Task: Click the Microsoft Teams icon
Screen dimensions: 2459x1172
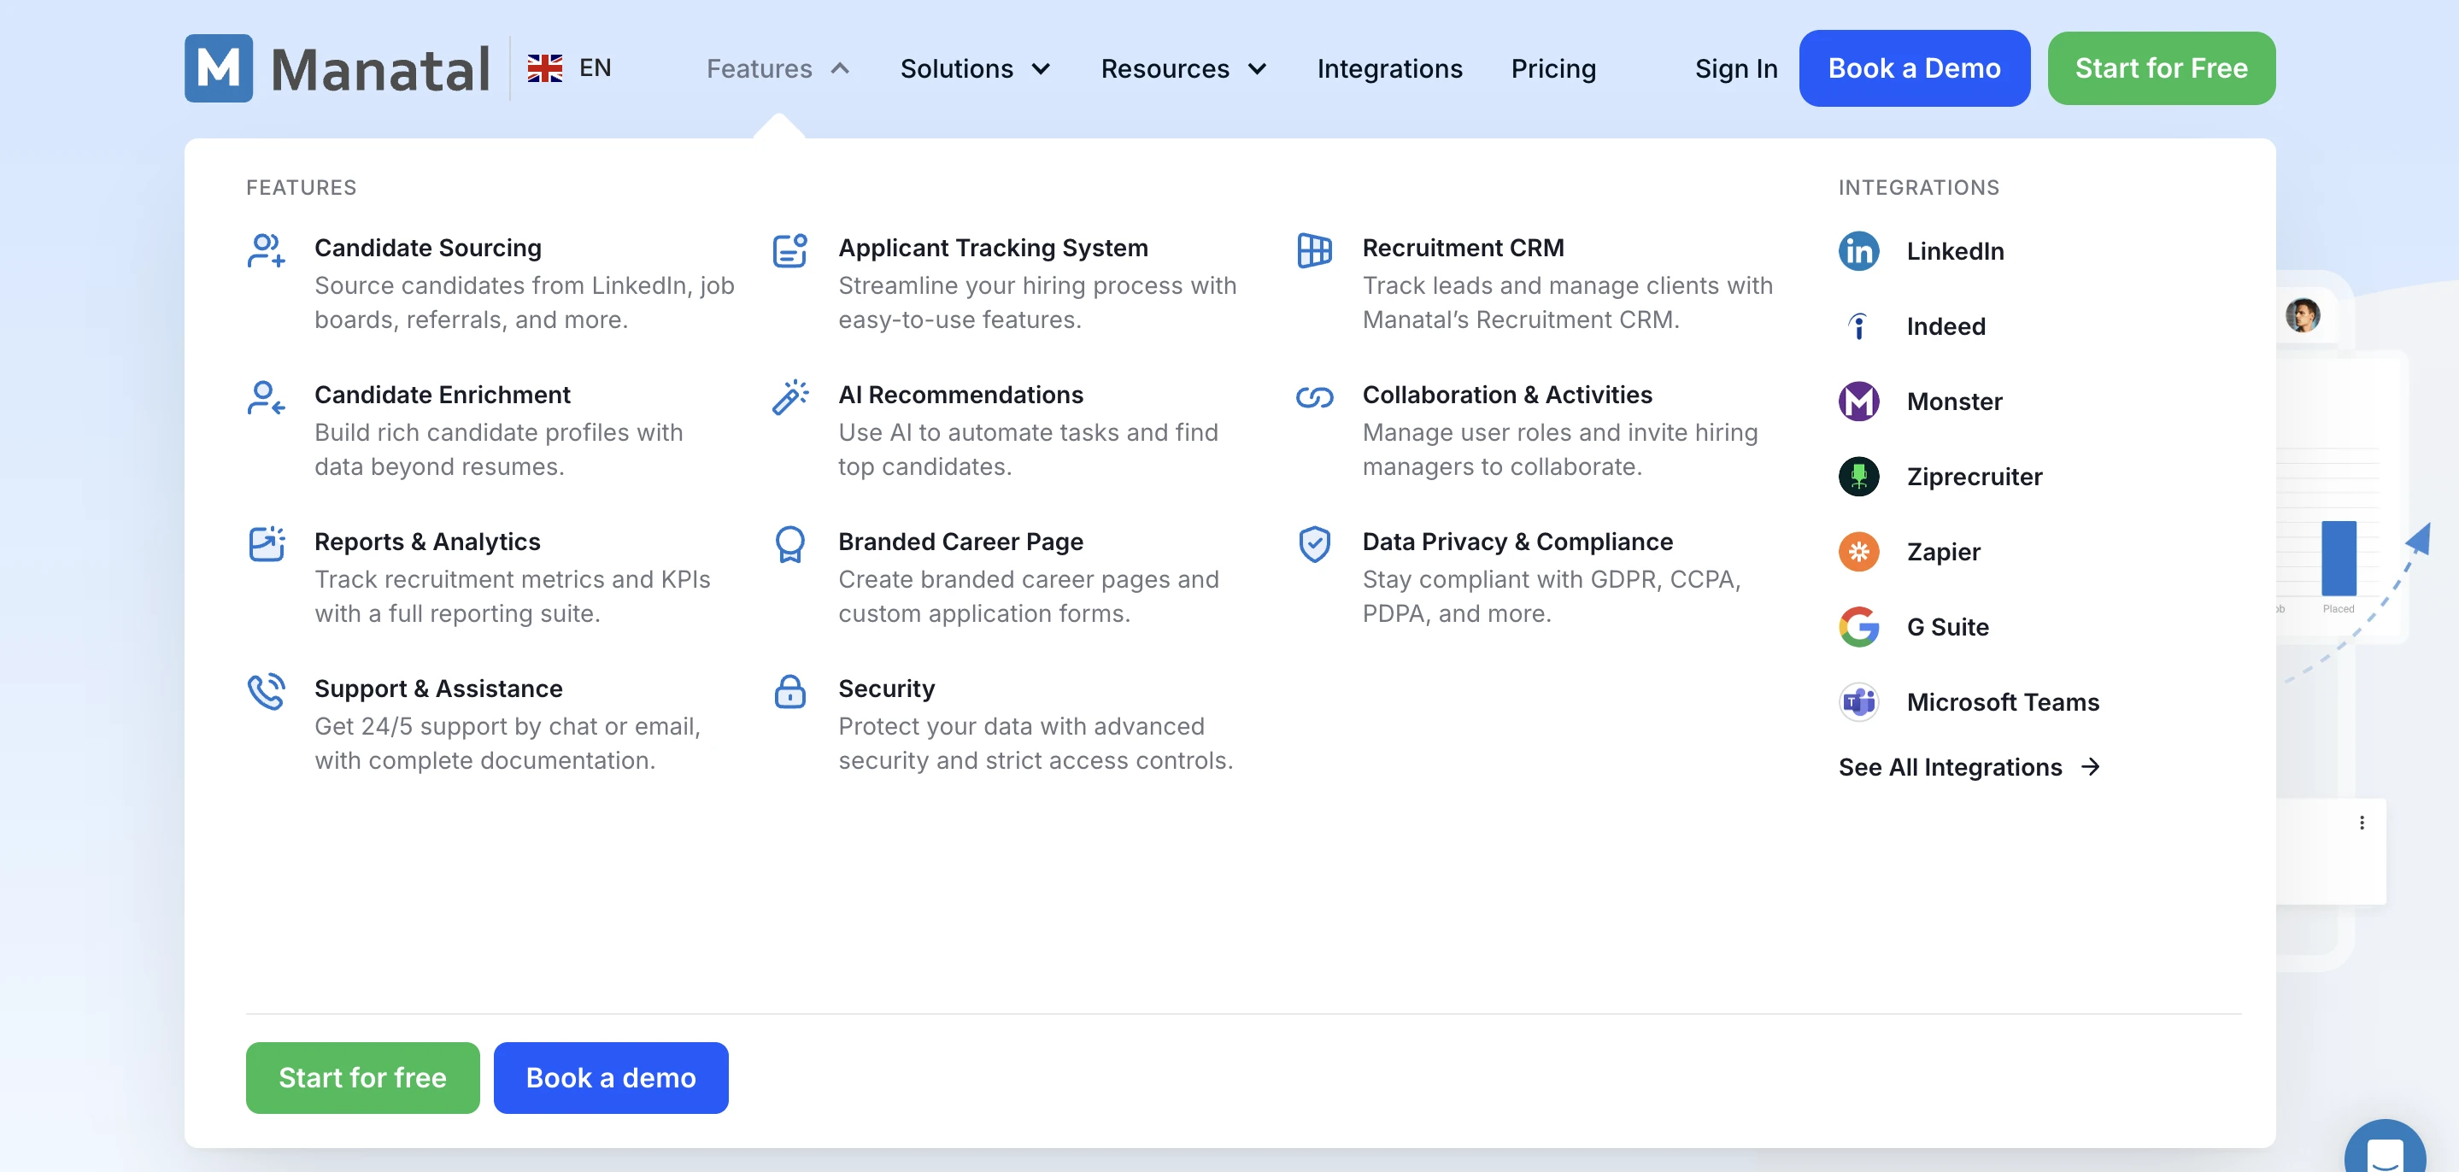Action: click(1857, 702)
